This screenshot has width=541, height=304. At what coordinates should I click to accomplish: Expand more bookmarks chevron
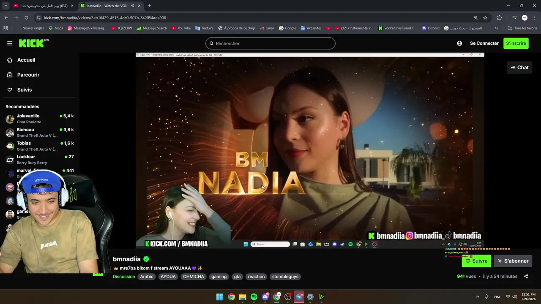[x=496, y=28]
